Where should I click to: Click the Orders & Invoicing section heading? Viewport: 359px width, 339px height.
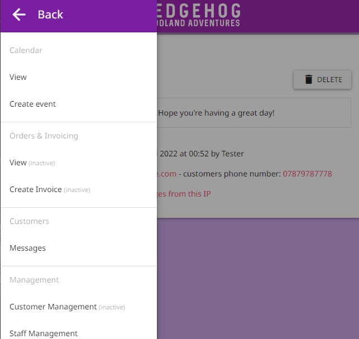pyautogui.click(x=44, y=136)
